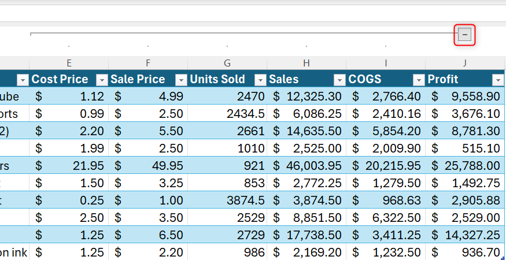Select column H header
The width and height of the screenshot is (506, 260).
pyautogui.click(x=306, y=63)
